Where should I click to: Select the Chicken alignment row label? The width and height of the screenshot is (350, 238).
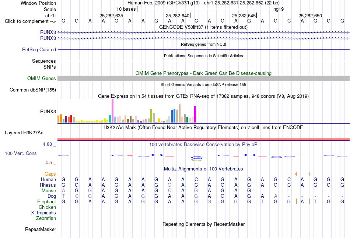[x=47, y=207]
